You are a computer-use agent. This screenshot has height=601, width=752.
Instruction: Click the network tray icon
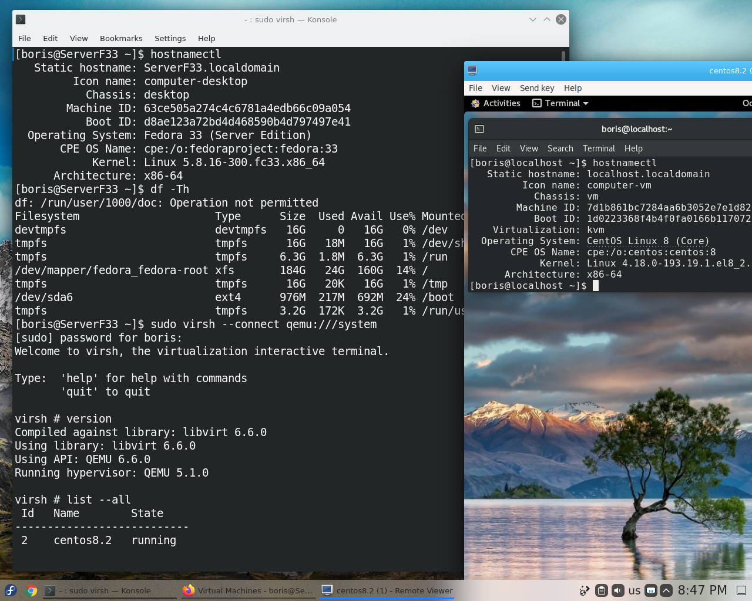click(585, 590)
